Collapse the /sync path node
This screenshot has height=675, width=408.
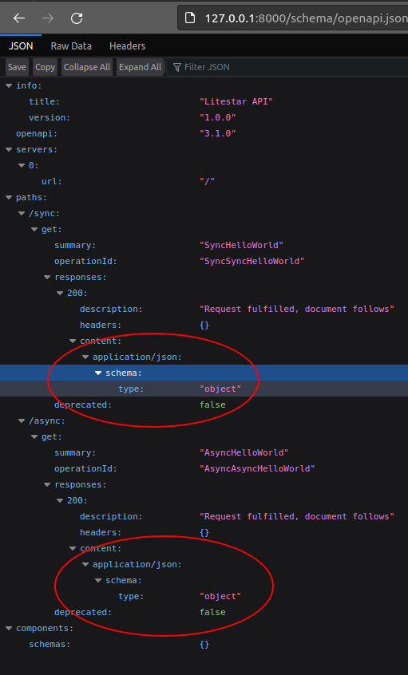point(22,214)
